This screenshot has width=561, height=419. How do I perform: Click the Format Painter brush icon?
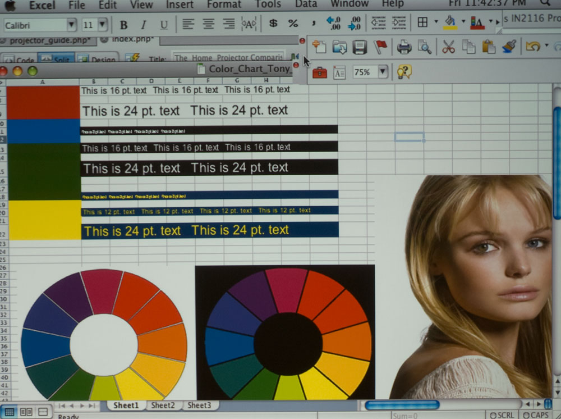pyautogui.click(x=509, y=47)
